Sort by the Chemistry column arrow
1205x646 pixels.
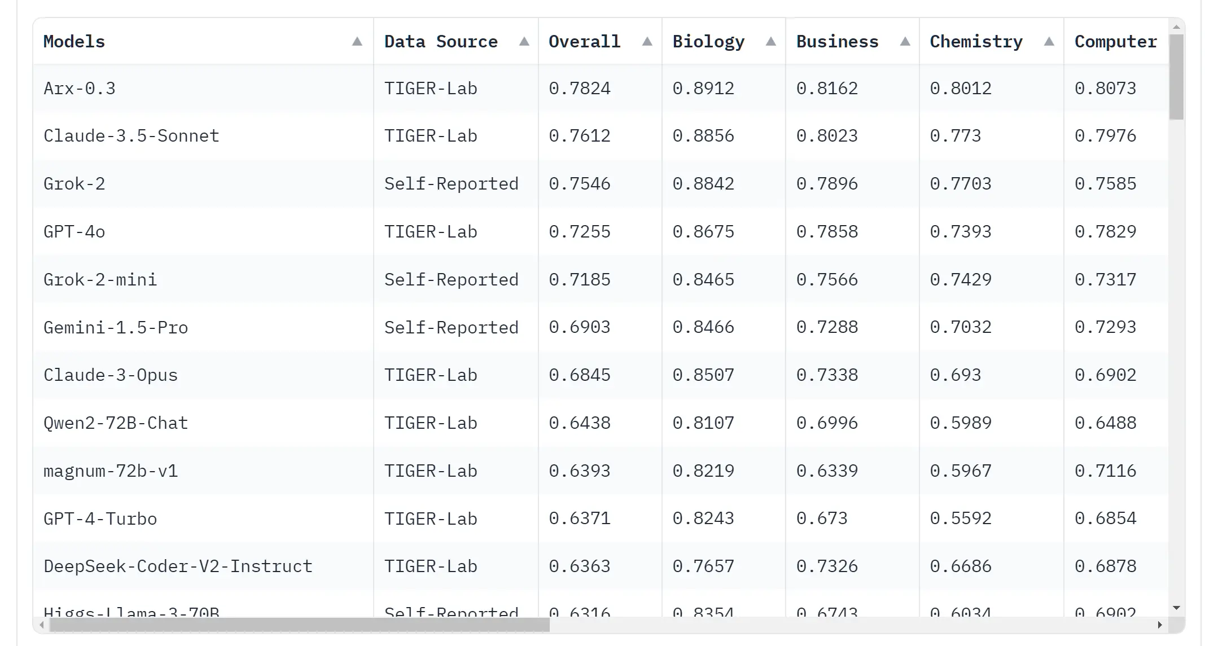(x=1049, y=41)
